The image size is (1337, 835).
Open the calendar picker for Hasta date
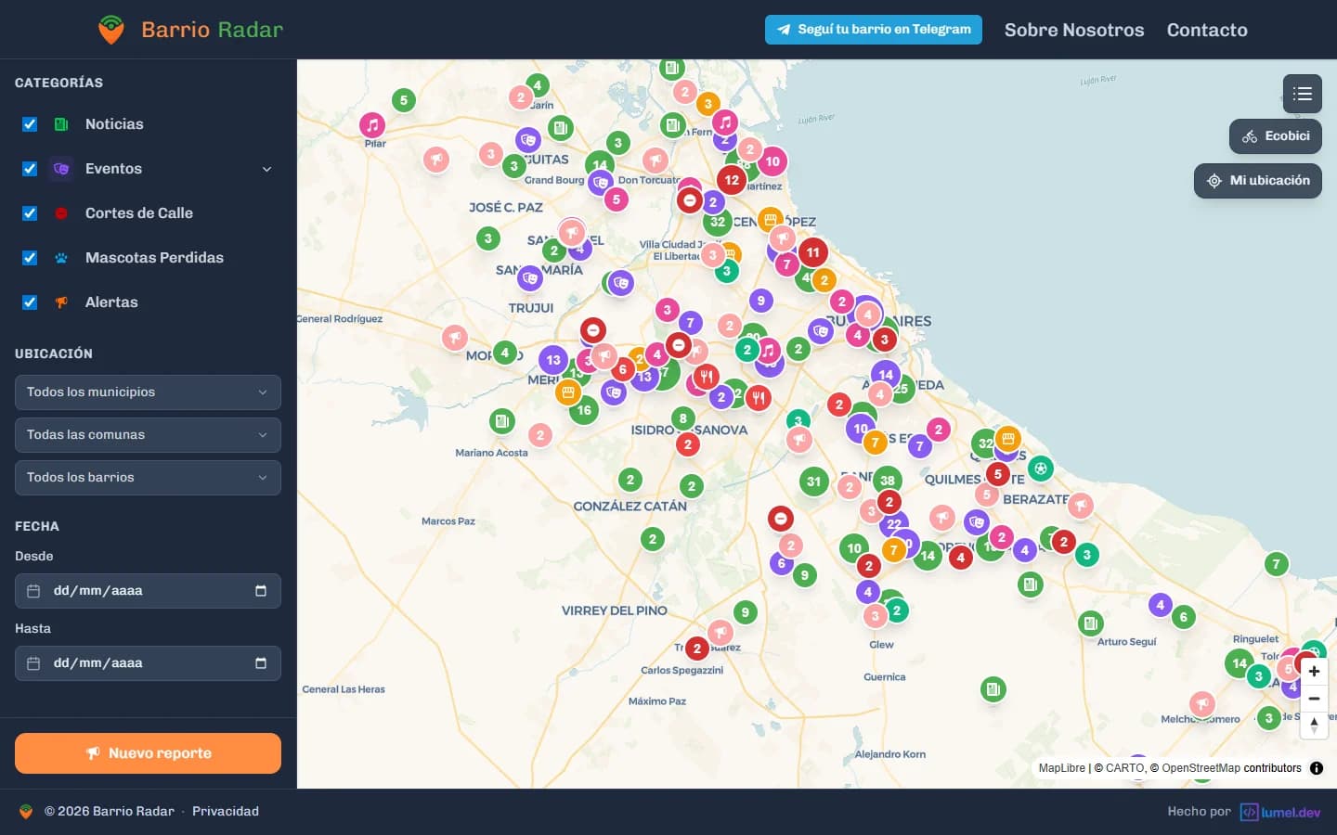261,663
